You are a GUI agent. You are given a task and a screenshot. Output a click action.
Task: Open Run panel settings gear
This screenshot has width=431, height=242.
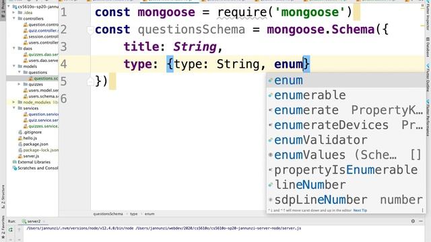[x=413, y=221]
